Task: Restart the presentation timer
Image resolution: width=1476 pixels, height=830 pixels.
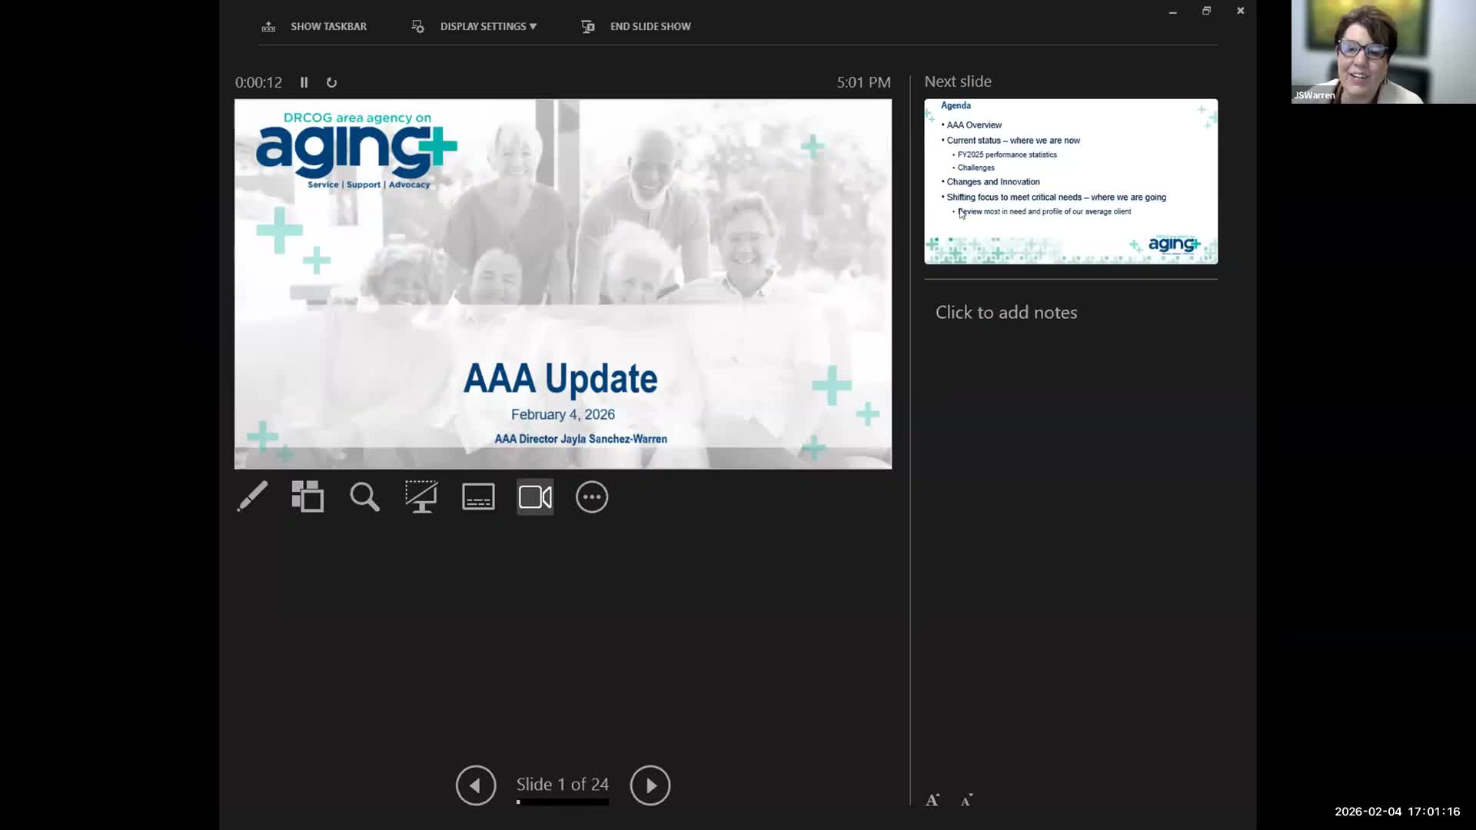Action: point(331,82)
